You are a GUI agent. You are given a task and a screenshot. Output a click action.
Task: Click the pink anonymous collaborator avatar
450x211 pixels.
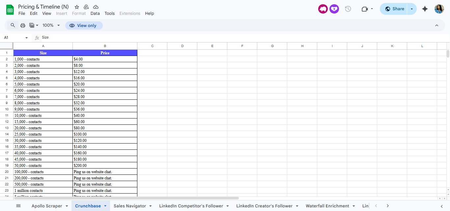coord(323,9)
